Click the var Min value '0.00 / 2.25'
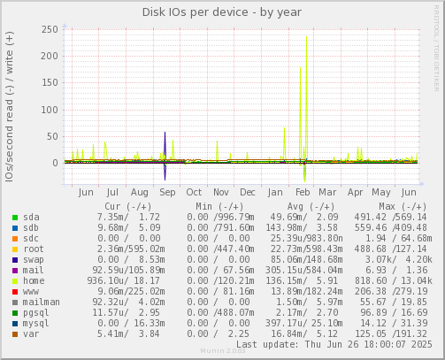Screen dimensions: 445x360 click(219, 334)
